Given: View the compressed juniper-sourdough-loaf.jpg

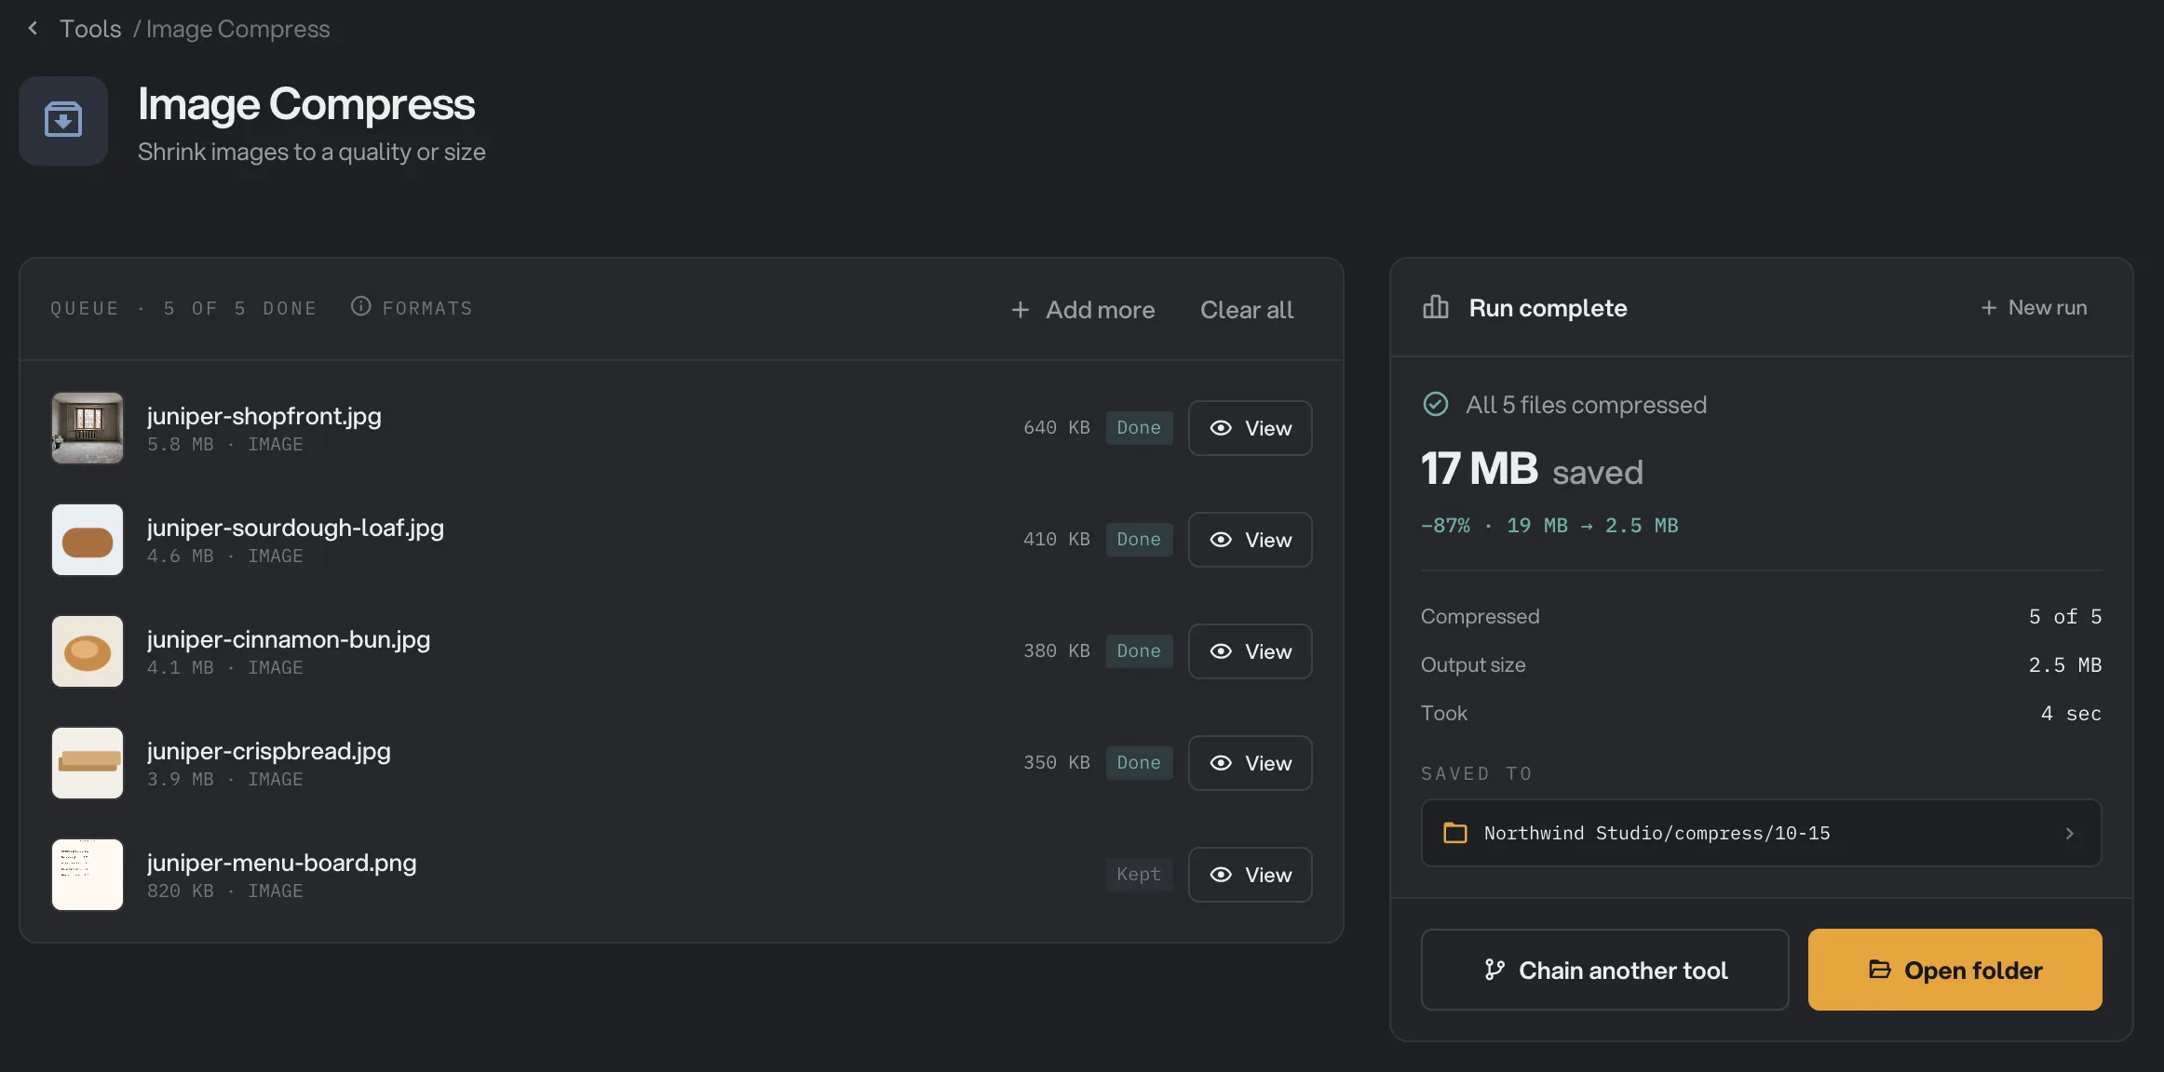Looking at the screenshot, I should tap(1250, 540).
